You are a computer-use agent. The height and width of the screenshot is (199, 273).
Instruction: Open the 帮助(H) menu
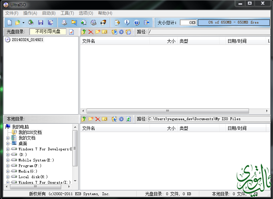coord(105,13)
